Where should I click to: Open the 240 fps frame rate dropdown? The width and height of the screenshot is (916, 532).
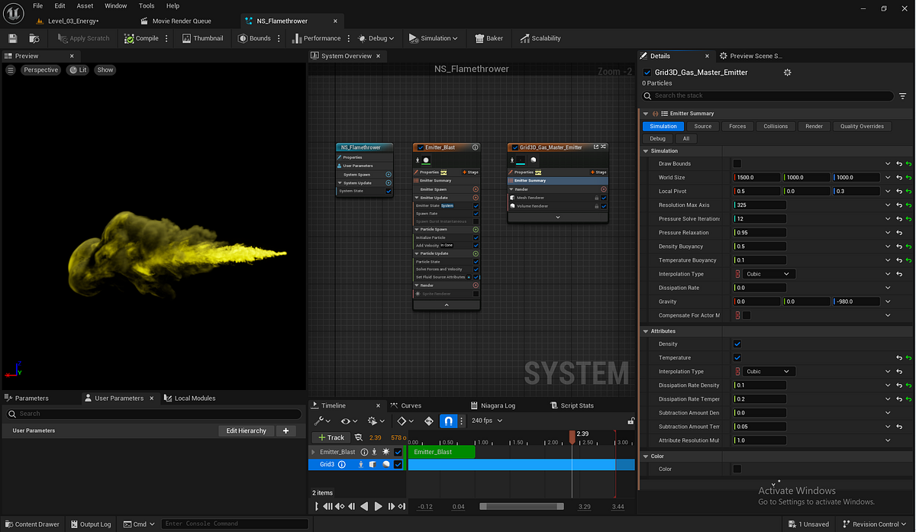click(487, 421)
